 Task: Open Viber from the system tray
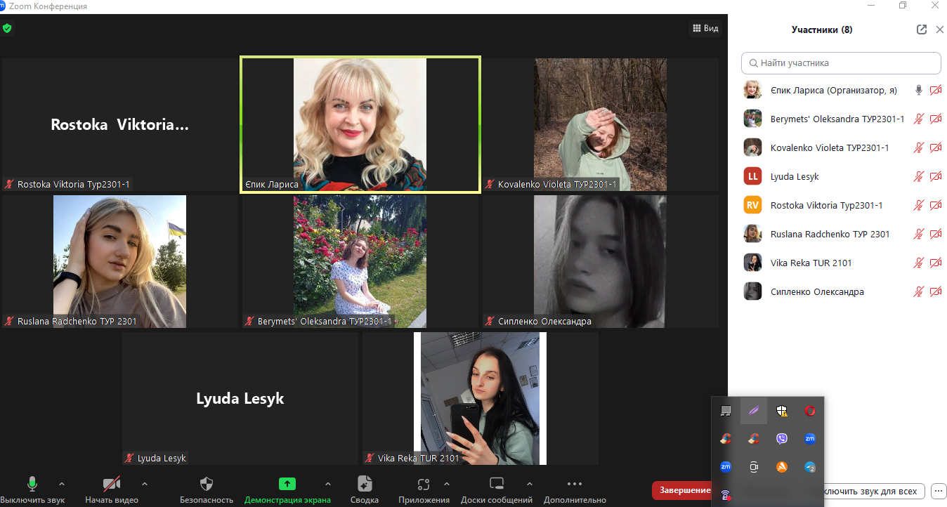(782, 439)
